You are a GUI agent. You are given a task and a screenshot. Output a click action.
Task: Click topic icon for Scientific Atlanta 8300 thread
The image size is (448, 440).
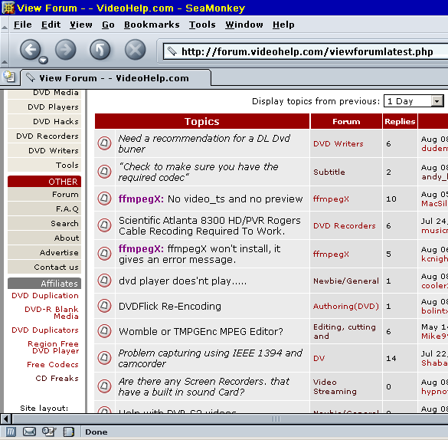[x=105, y=225]
